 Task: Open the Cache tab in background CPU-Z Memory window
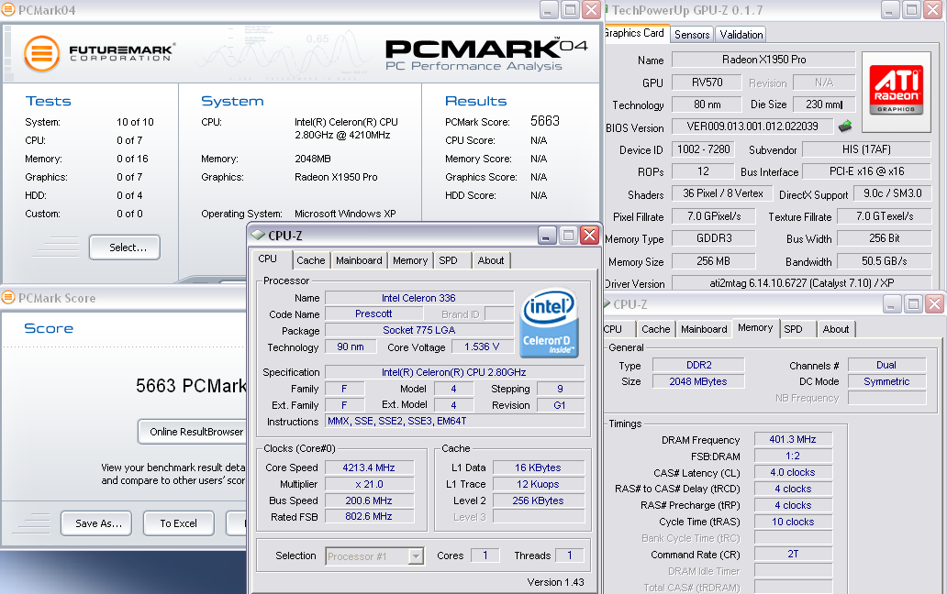[656, 329]
